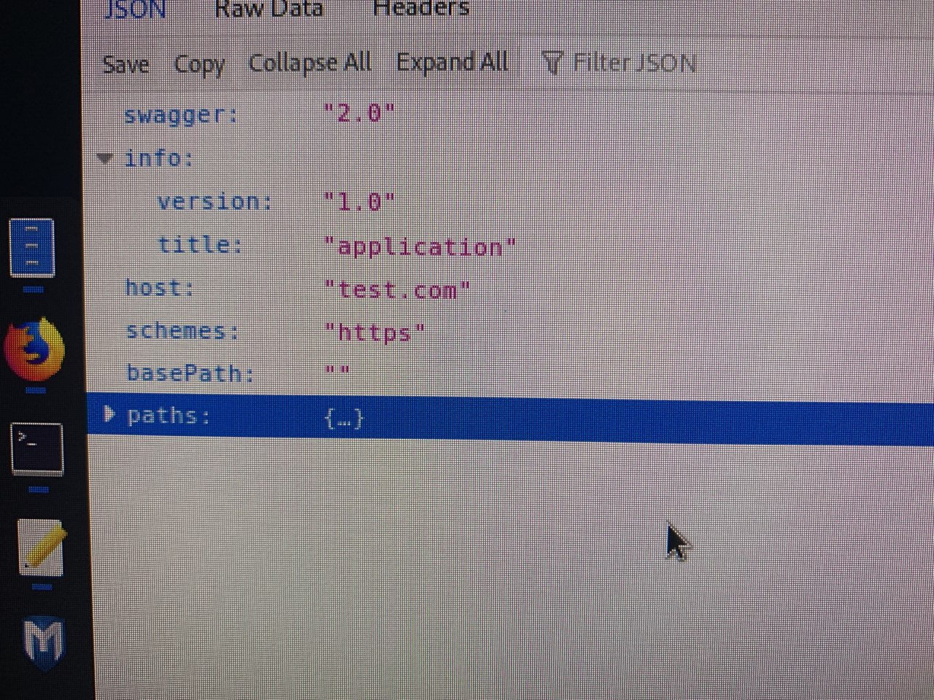This screenshot has width=934, height=700.
Task: Select the "https" schemes value
Action: point(374,333)
